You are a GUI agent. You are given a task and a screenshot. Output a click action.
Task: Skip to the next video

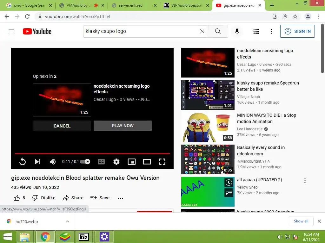coord(37,162)
